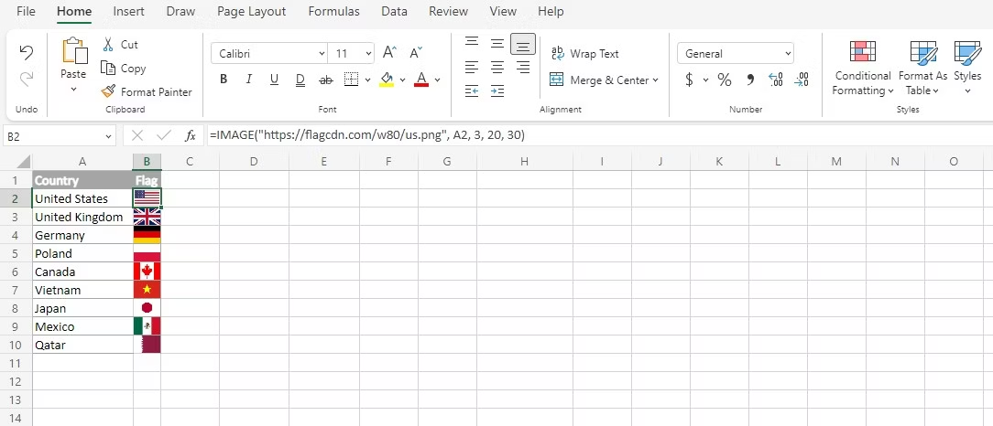Open the Name Box dropdown arrow

pos(108,136)
